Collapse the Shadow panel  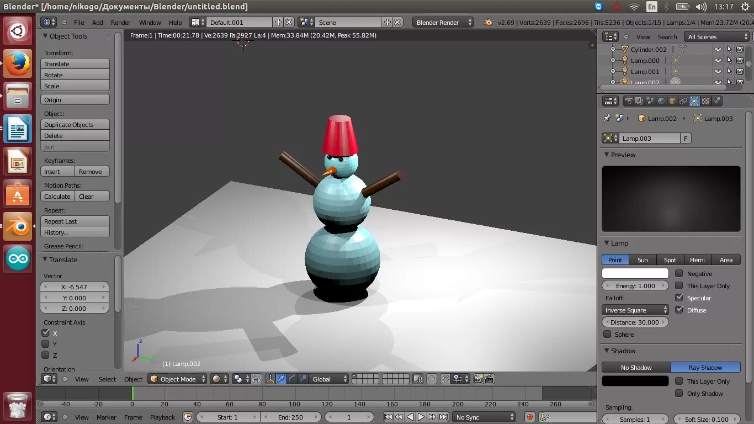tap(607, 351)
